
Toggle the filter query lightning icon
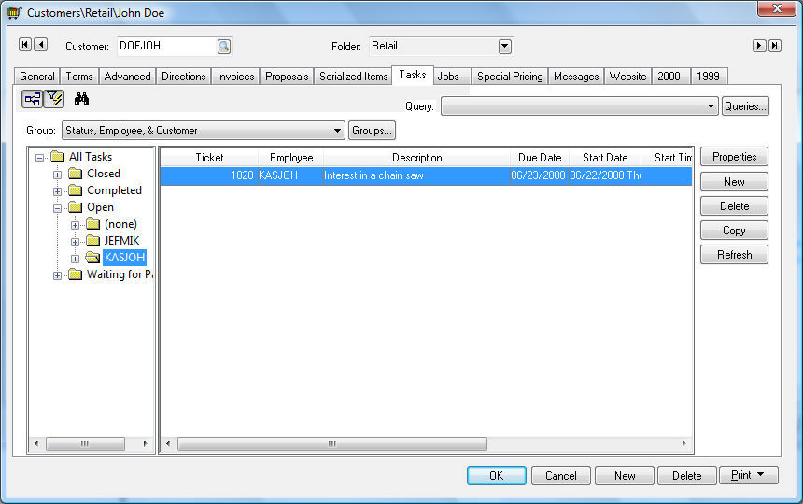[x=53, y=99]
